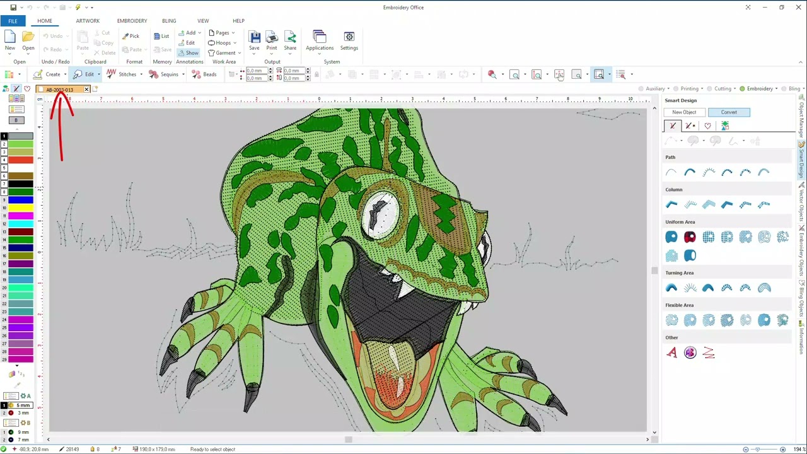Pick the cyan thread color swatch
807x454 pixels.
tap(20, 224)
